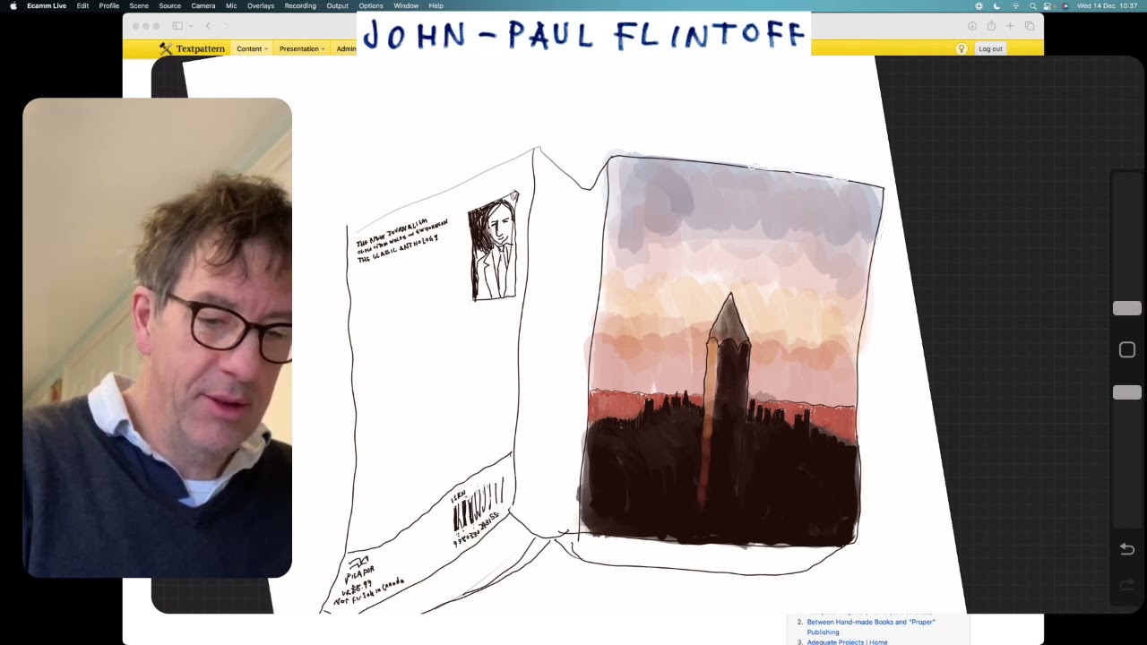Open the Recording menu
Image resolution: width=1147 pixels, height=645 pixels.
pos(300,5)
